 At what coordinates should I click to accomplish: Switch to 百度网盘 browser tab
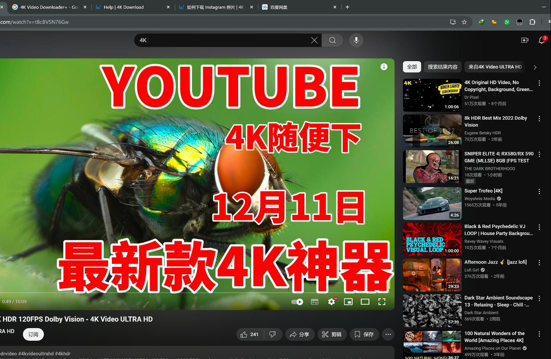tap(296, 7)
